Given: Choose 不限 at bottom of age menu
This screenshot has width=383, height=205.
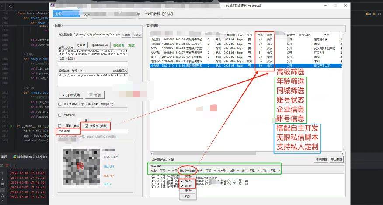Looking at the screenshot, I should (x=188, y=196).
